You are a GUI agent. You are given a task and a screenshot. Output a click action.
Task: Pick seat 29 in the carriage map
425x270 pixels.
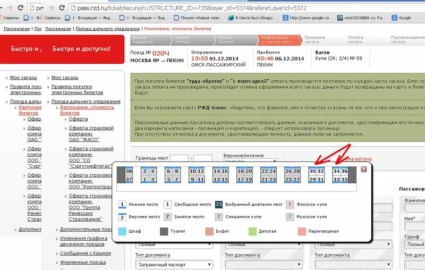click(x=312, y=179)
